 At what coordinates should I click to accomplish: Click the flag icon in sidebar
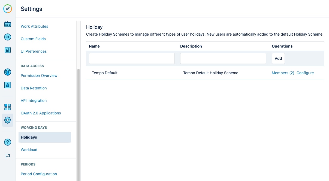point(8,156)
